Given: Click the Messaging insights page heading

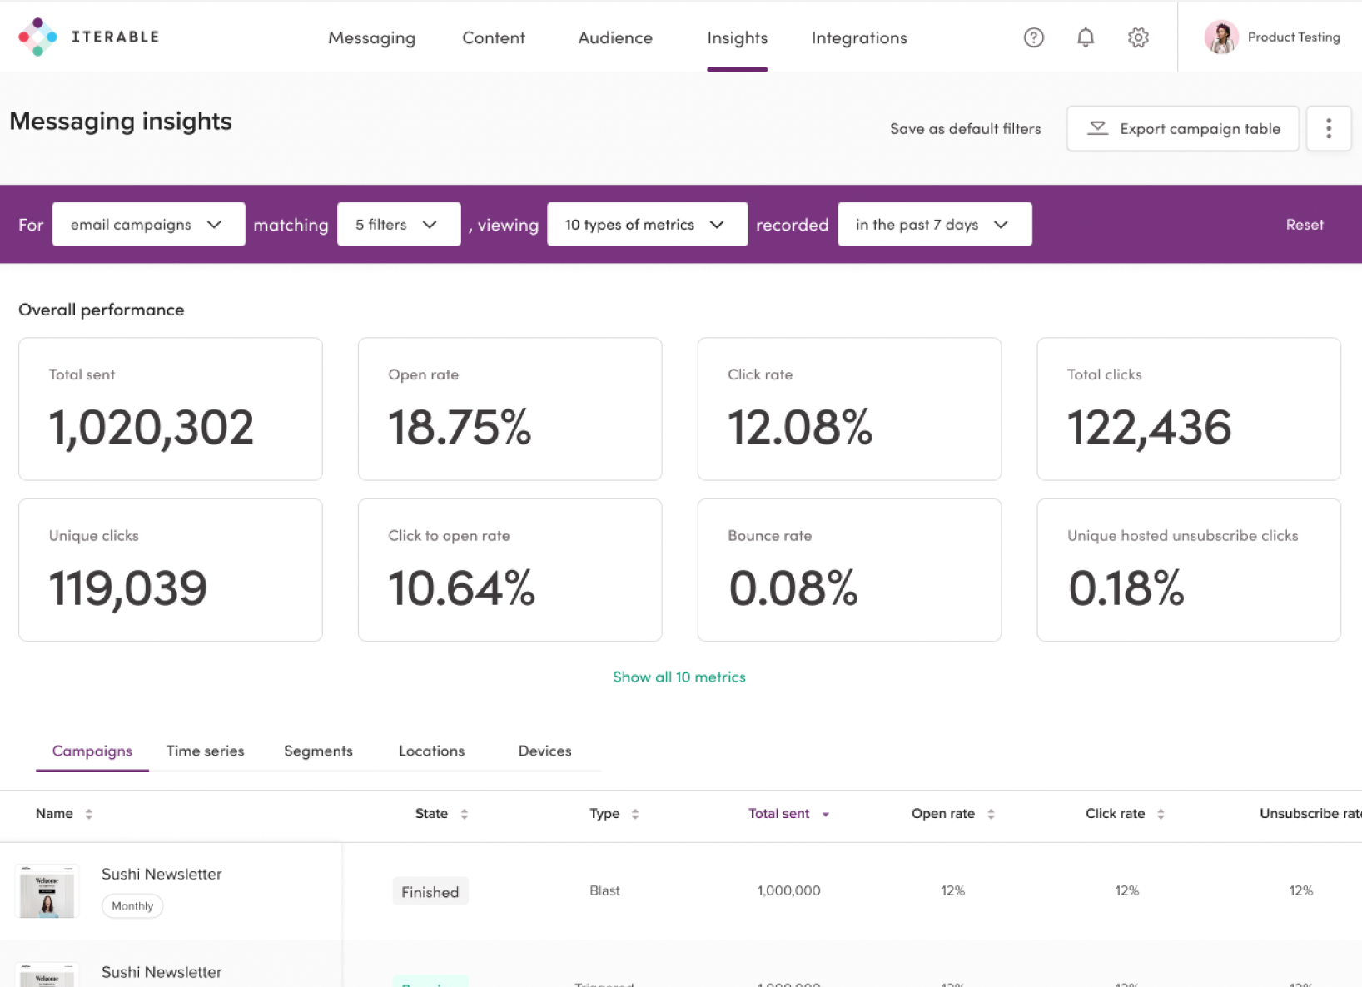Looking at the screenshot, I should tap(121, 122).
